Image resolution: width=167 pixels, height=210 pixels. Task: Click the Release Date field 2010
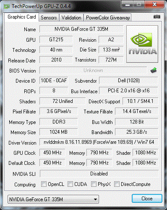click(56, 60)
